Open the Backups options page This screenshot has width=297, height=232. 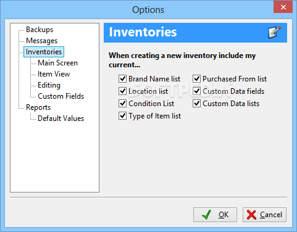(x=40, y=30)
